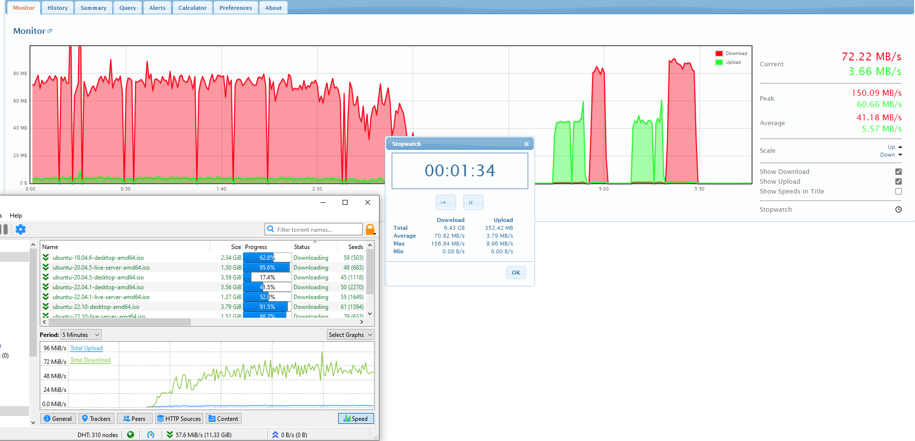Image resolution: width=915 pixels, height=441 pixels.
Task: Switch to the History tab
Action: pyautogui.click(x=57, y=8)
